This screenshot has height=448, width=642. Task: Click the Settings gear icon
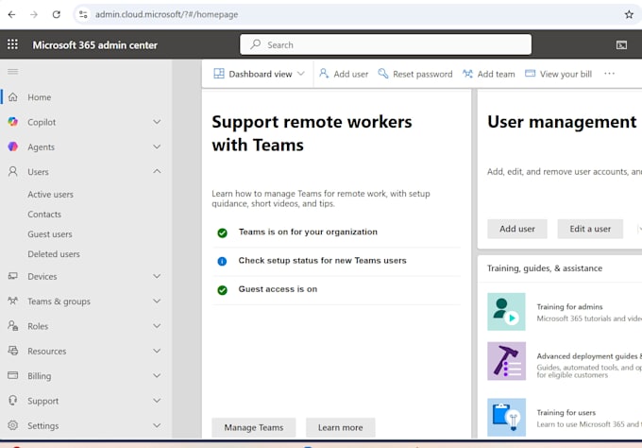coord(13,425)
